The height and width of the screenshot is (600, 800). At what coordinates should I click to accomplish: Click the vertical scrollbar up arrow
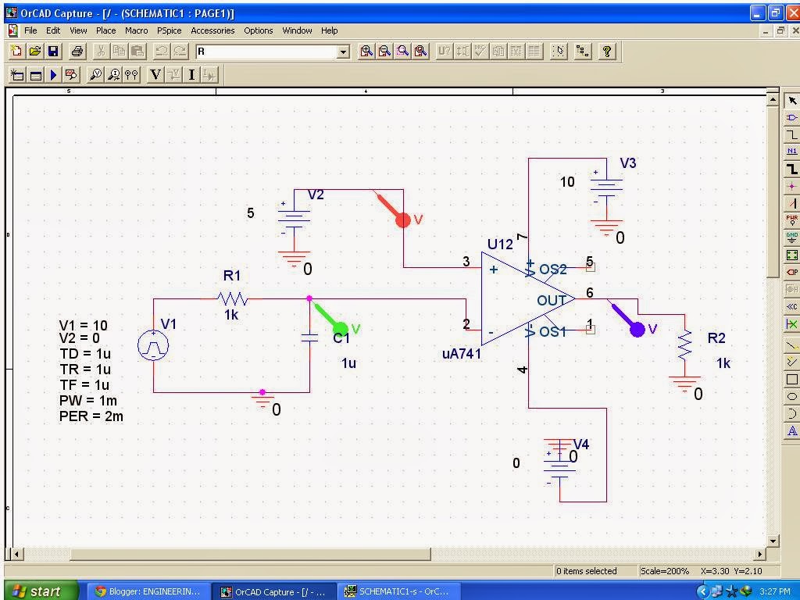coord(773,100)
